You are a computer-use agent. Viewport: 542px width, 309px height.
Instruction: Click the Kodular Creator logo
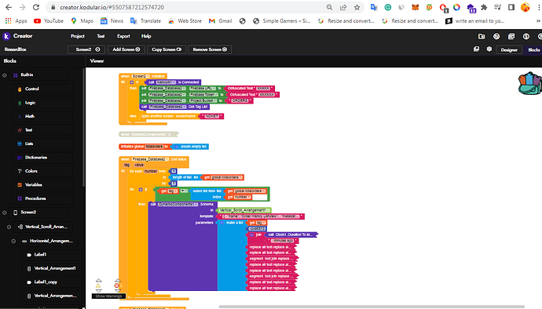click(18, 36)
